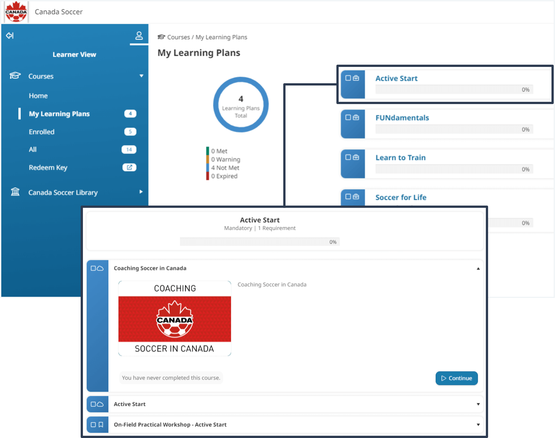Click the FUNdamentals plan briefcase icon
The width and height of the screenshot is (555, 438).
pos(356,118)
